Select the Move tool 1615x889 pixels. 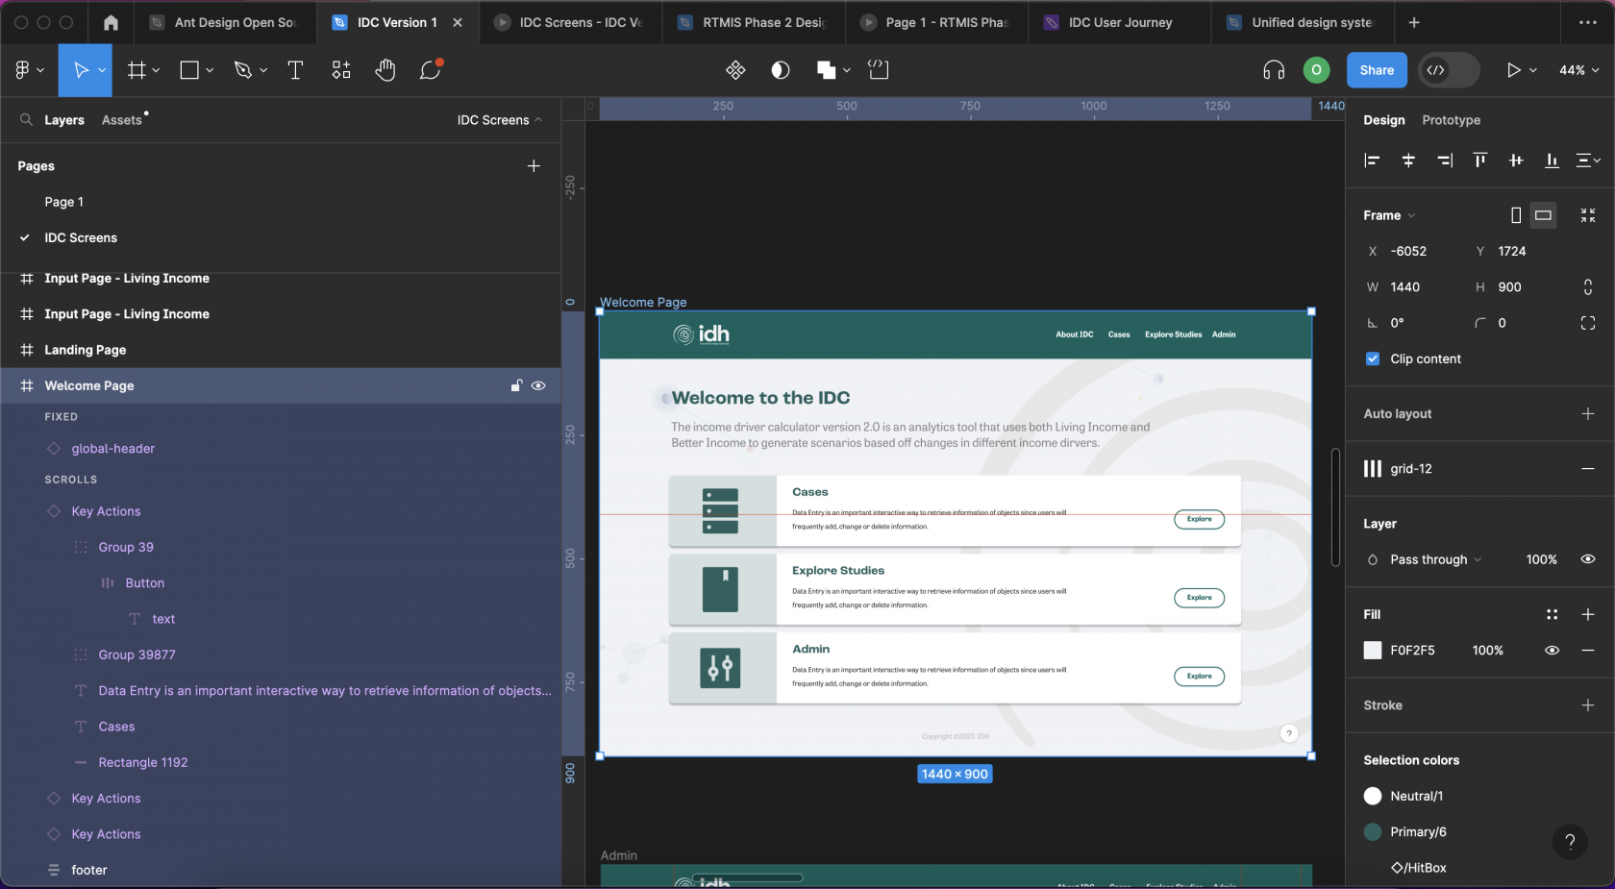(x=81, y=70)
